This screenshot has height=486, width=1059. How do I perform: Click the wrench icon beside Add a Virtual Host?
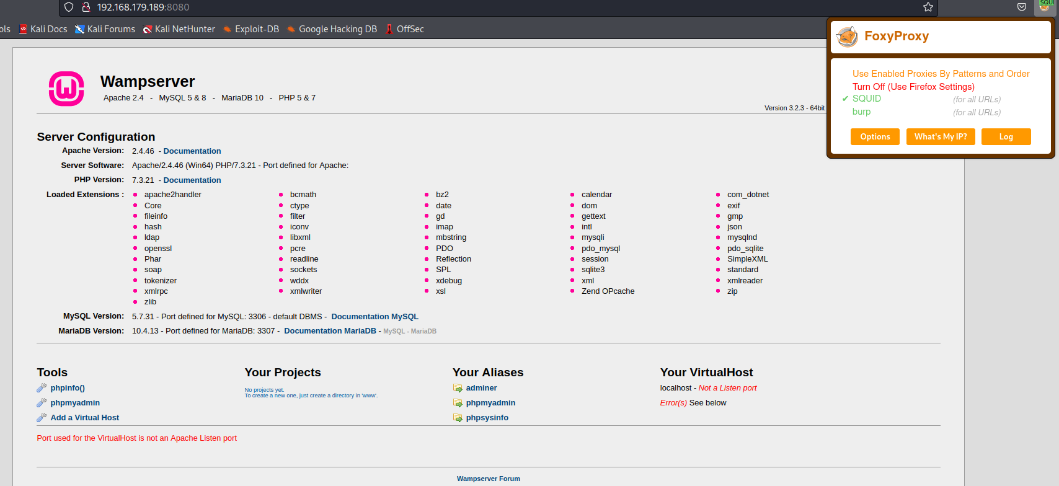42,418
